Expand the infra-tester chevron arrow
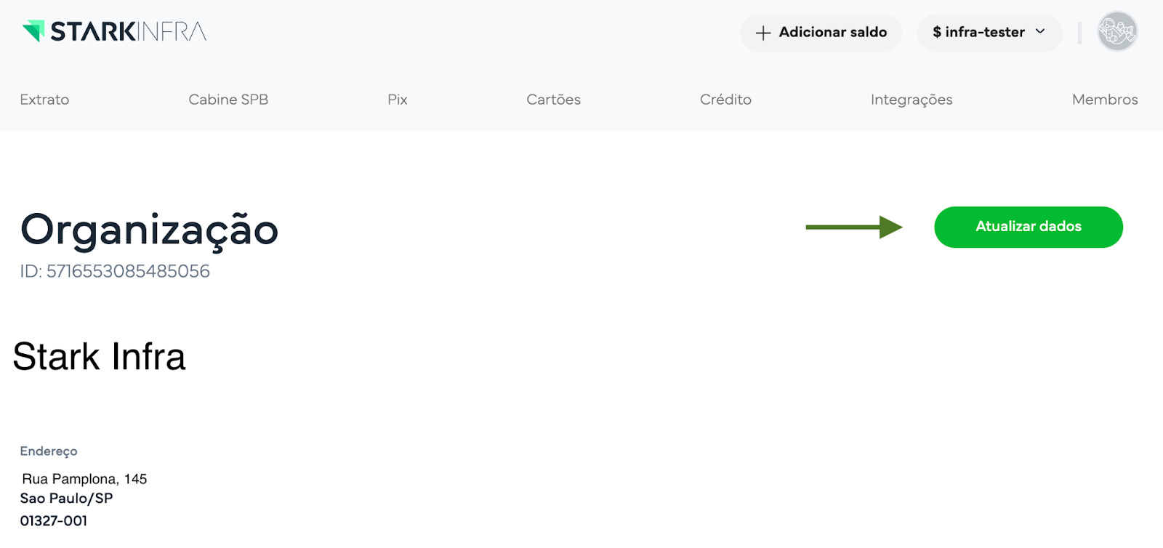The image size is (1163, 548). pos(1040,31)
